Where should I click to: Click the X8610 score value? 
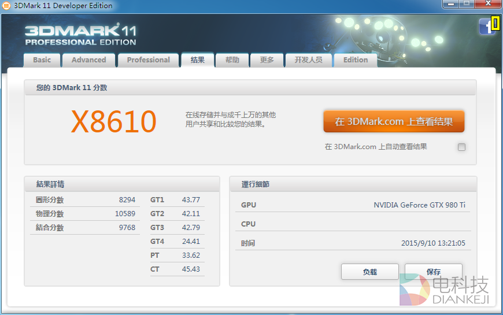coord(114,122)
